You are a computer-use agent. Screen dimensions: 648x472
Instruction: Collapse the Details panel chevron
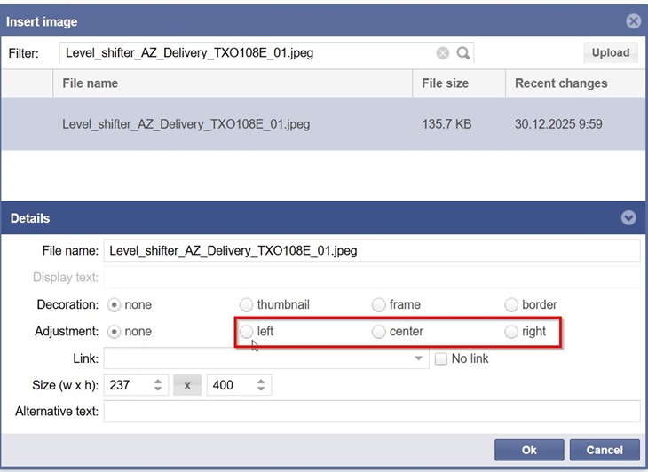[x=628, y=218]
